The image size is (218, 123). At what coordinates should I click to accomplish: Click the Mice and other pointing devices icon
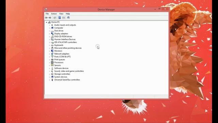[52, 48]
